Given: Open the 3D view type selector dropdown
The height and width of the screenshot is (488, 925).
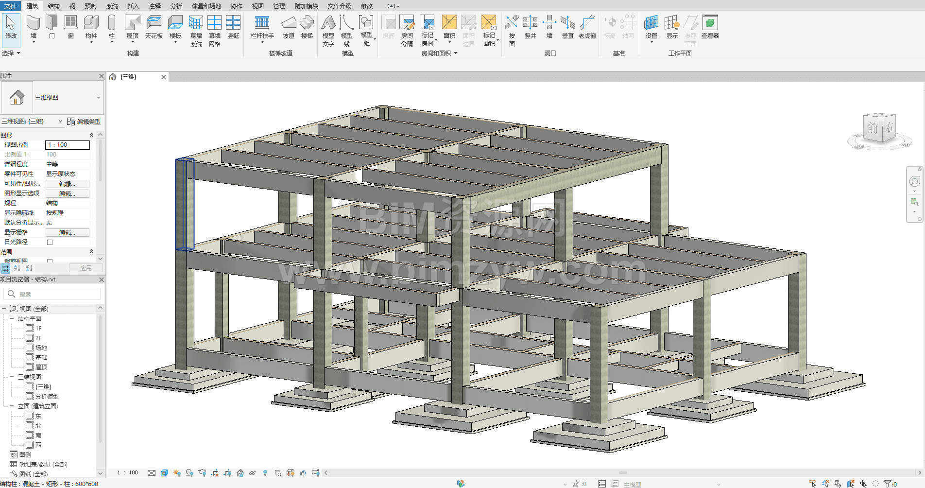Looking at the screenshot, I should tap(98, 98).
